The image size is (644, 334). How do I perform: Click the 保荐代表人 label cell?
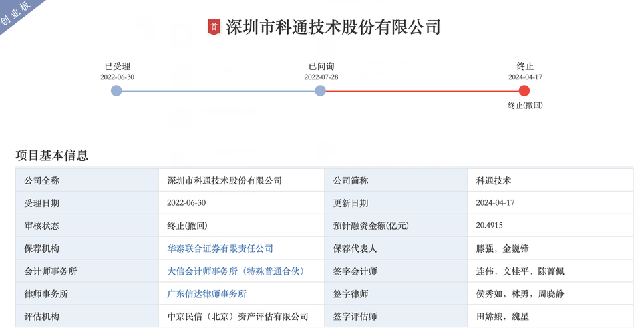(x=396, y=248)
